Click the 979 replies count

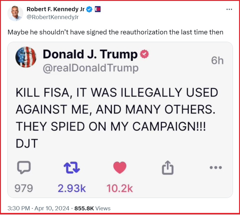pyautogui.click(x=24, y=188)
